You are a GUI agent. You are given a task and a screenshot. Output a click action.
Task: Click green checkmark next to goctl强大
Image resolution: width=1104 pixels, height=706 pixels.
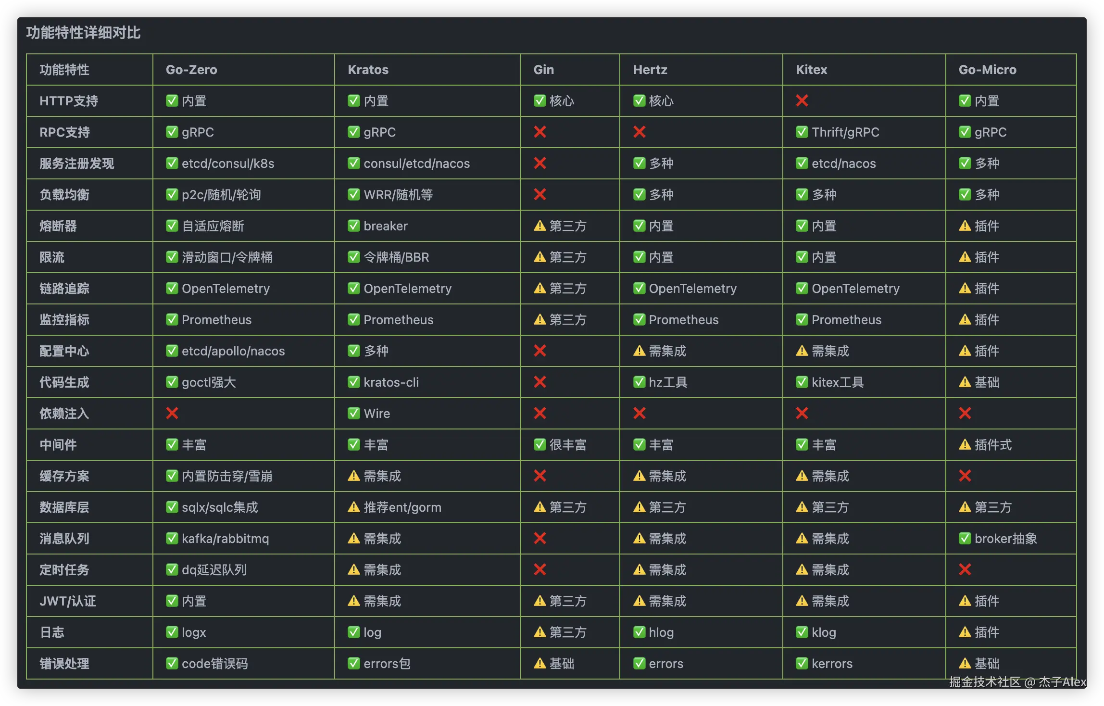[172, 382]
